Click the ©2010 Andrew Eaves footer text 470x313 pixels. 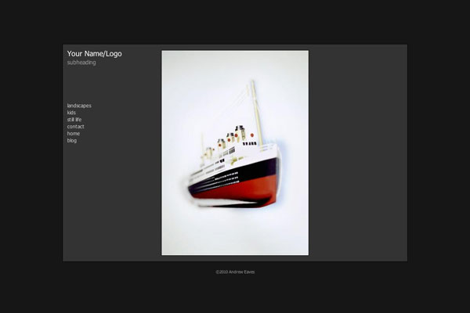click(235, 272)
